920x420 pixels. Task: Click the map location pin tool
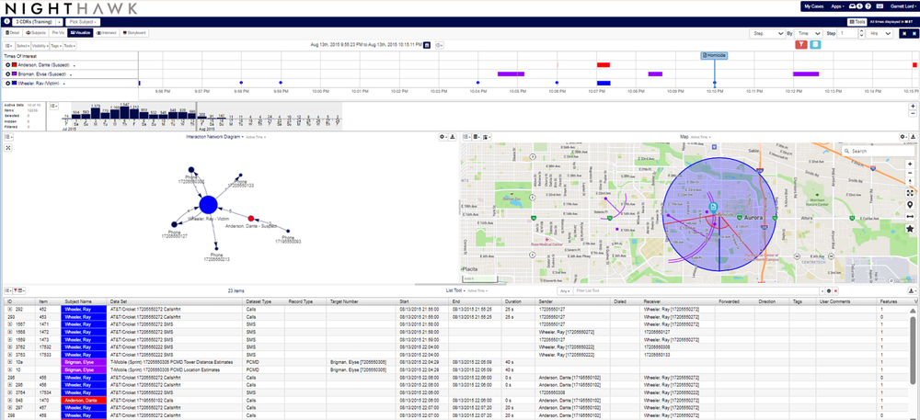tap(910, 204)
